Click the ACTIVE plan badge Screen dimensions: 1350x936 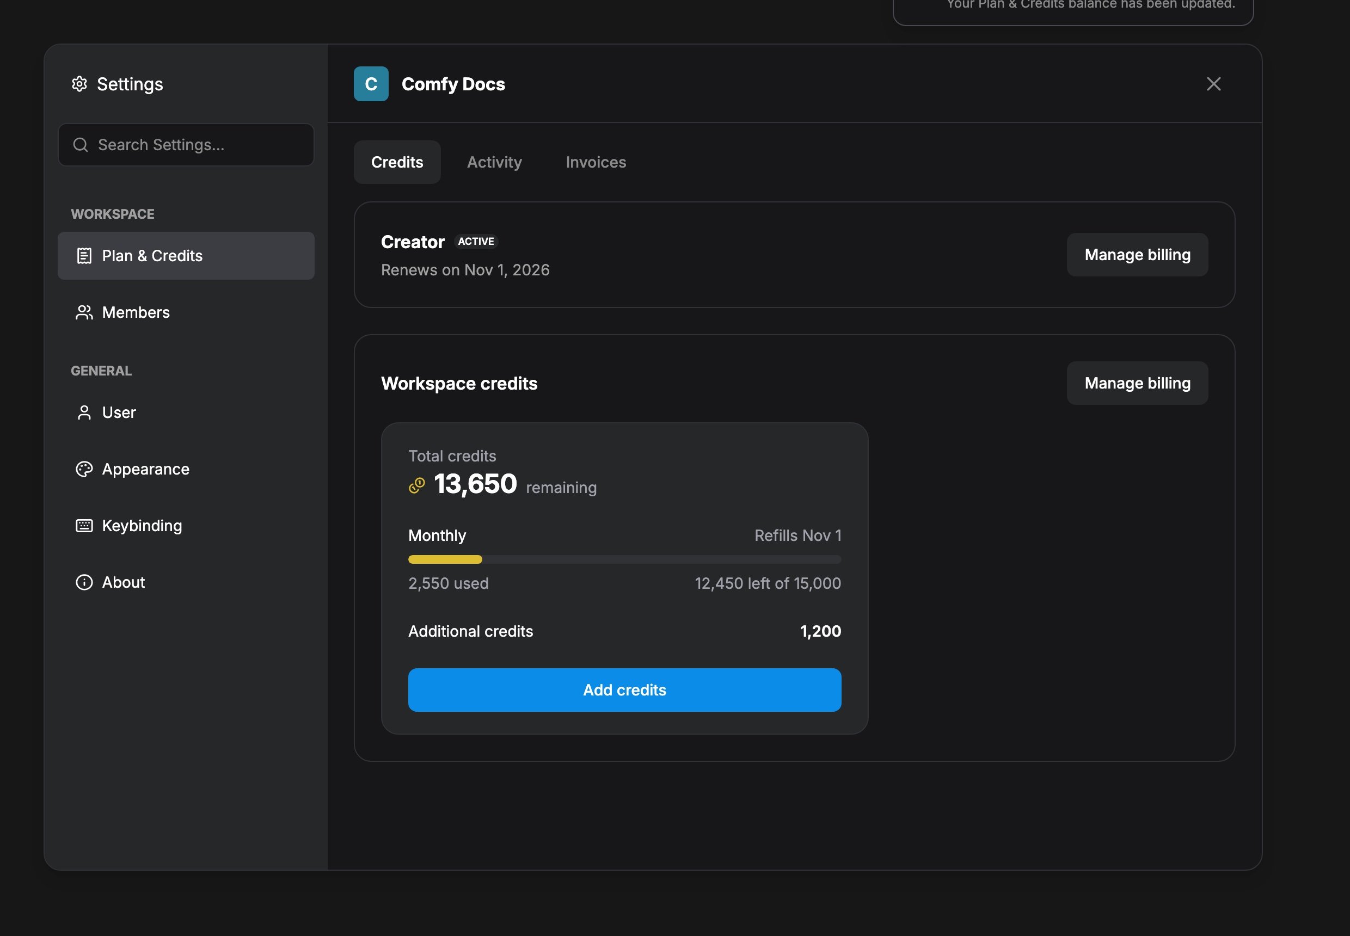point(476,242)
